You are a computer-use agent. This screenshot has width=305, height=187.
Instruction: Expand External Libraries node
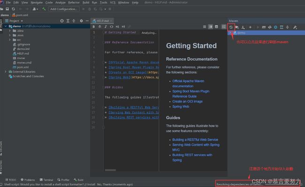pos(6,72)
